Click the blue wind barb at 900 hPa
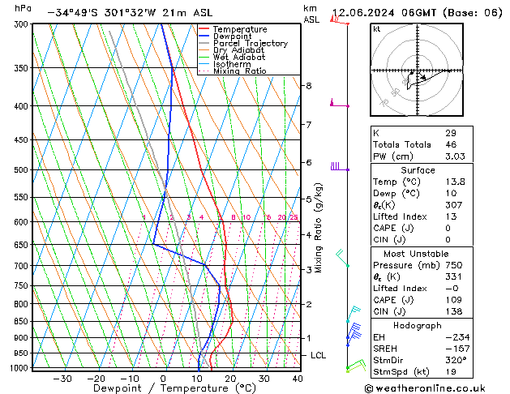The height and width of the screenshot is (394, 510). pyautogui.click(x=354, y=332)
